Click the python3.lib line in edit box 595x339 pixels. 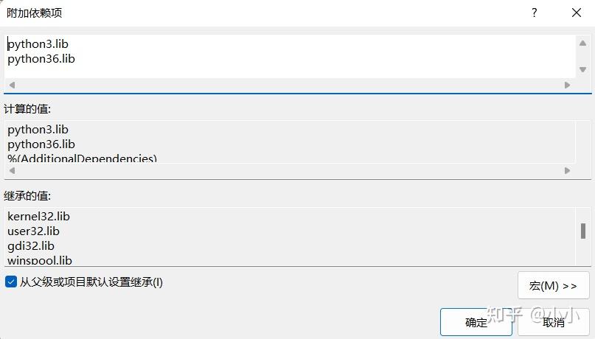click(x=38, y=43)
